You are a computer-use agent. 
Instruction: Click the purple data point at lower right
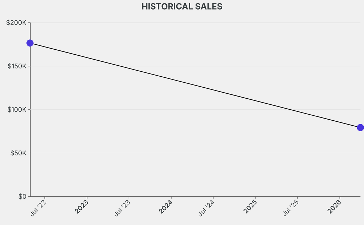tap(360, 127)
